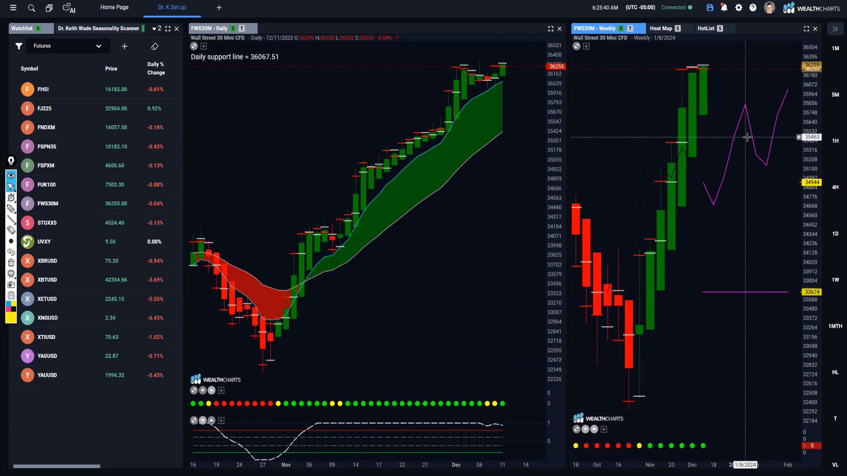Open settings gear in top bar
The image size is (847, 476).
[738, 7]
